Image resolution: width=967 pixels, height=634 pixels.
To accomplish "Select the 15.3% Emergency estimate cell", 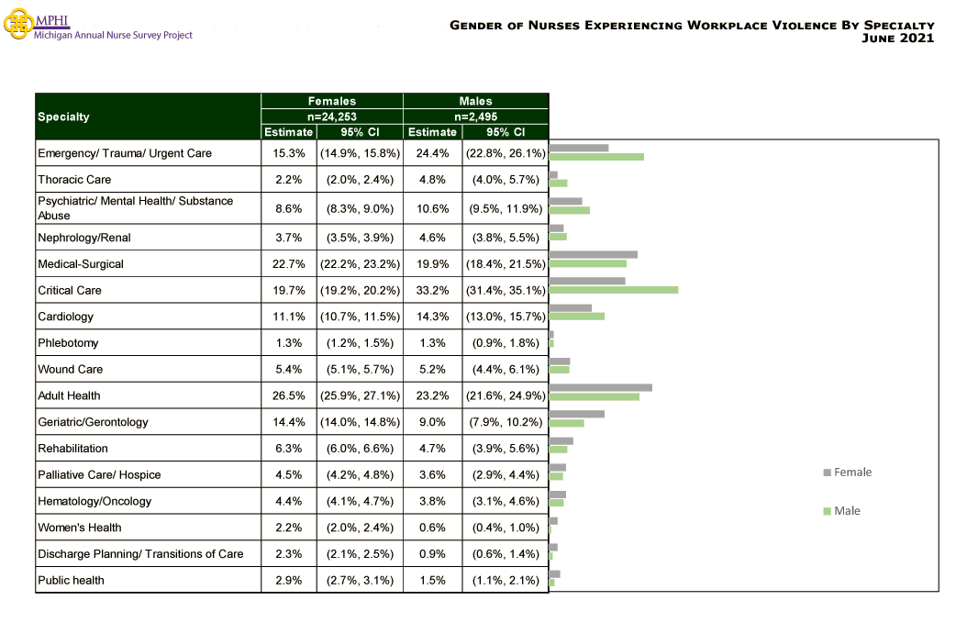I will 288,153.
